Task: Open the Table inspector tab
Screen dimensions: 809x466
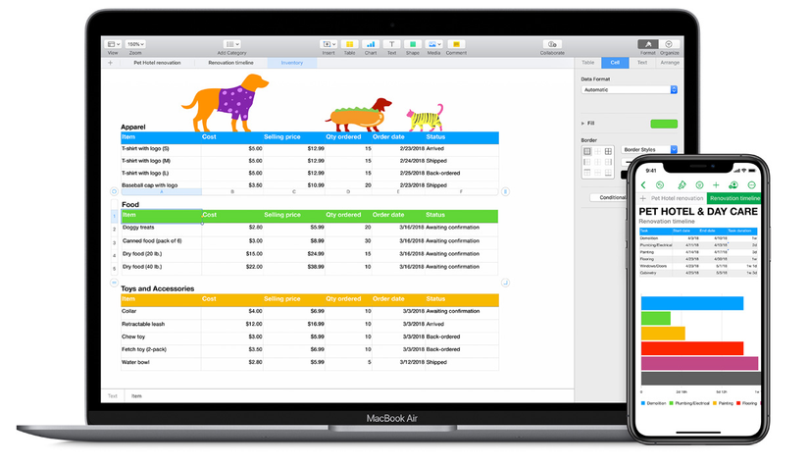Action: coord(588,63)
